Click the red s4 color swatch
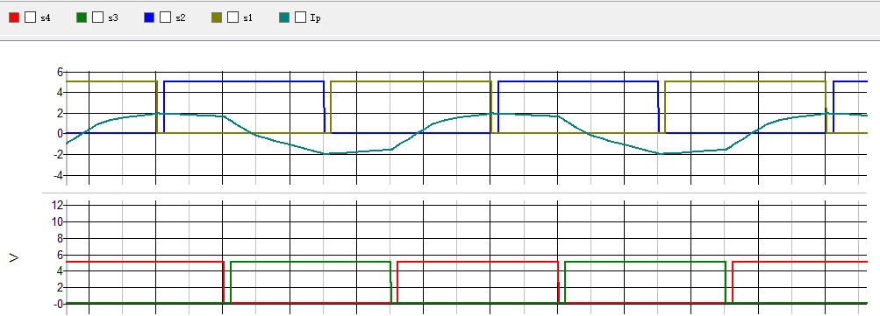880x316 pixels. [x=14, y=18]
